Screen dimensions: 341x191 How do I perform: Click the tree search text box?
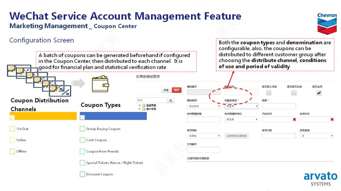pos(152,101)
